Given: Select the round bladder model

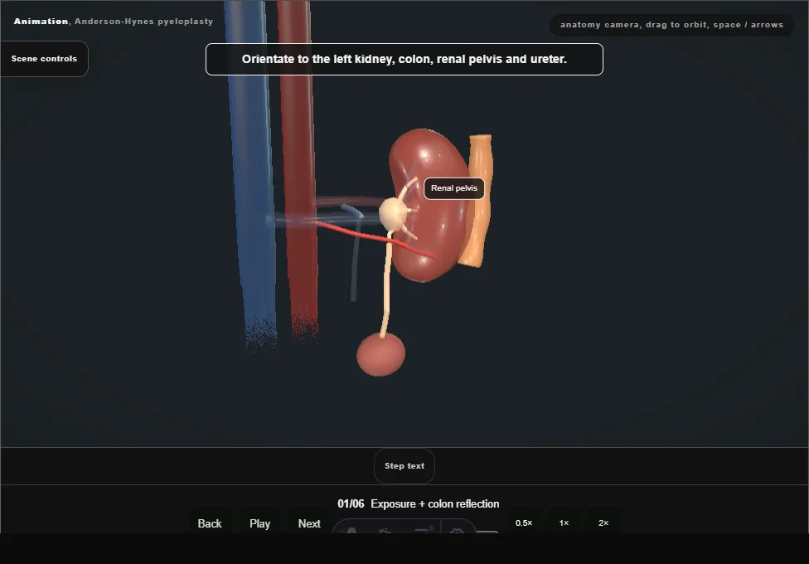Looking at the screenshot, I should point(380,354).
